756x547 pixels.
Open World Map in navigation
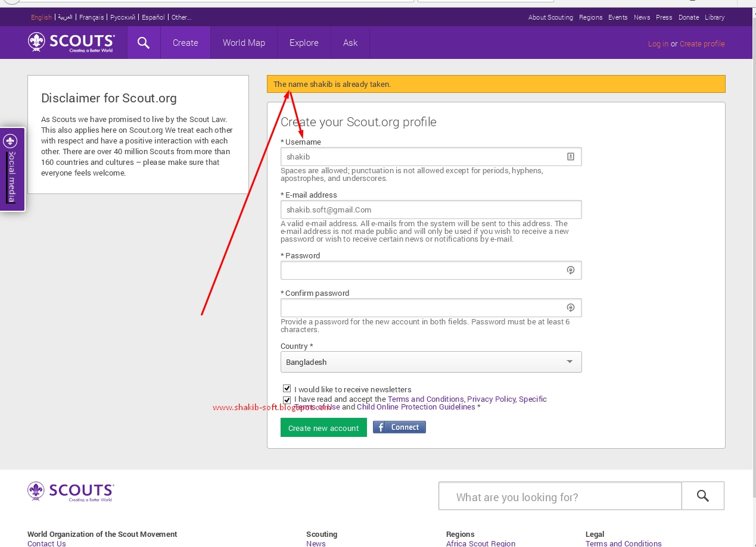[x=244, y=43]
